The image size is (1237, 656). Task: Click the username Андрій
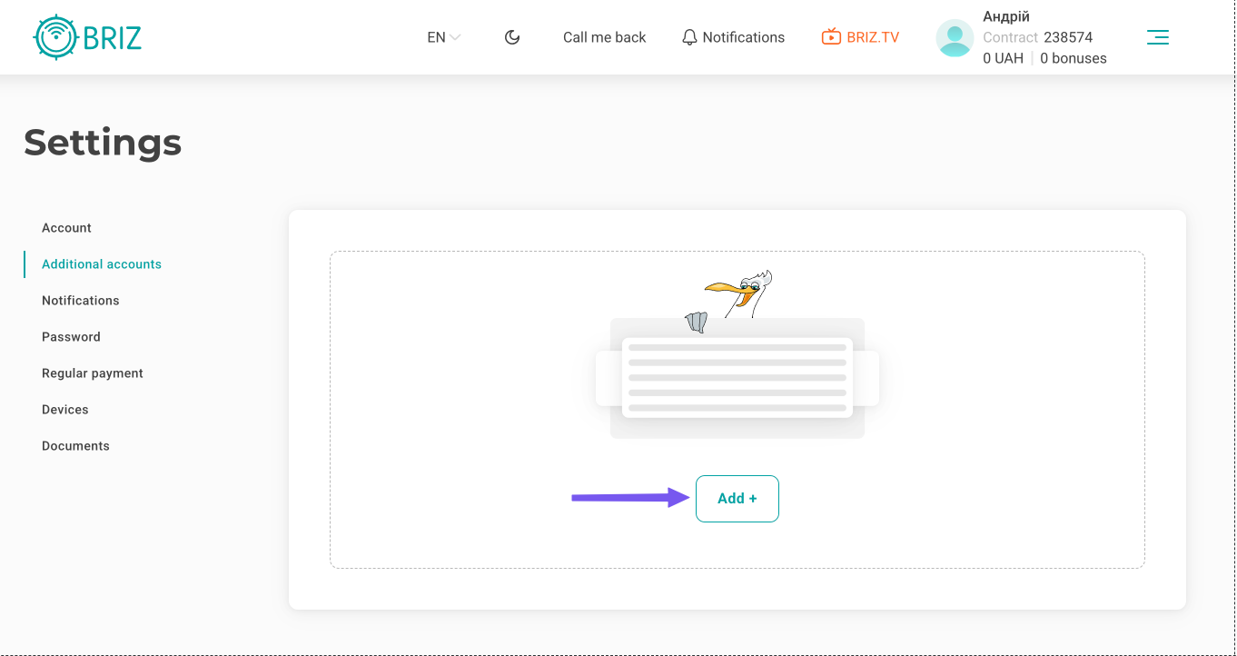click(1006, 16)
